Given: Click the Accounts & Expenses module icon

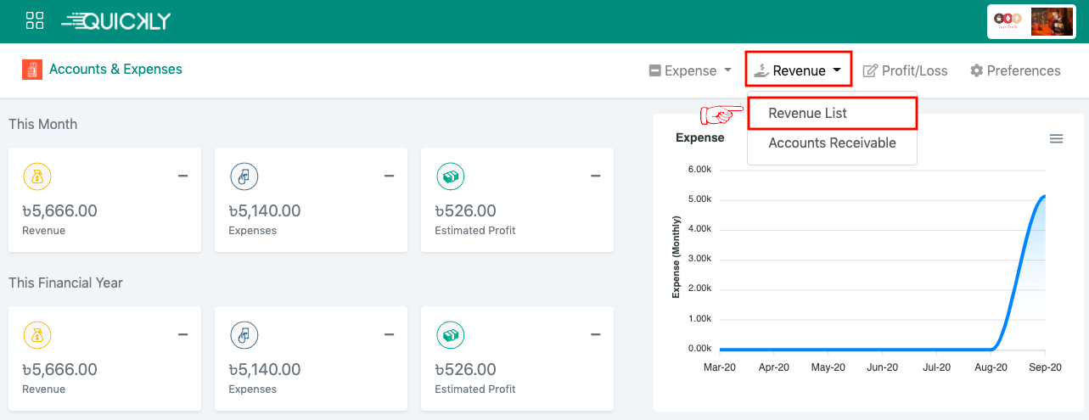Looking at the screenshot, I should pyautogui.click(x=32, y=70).
